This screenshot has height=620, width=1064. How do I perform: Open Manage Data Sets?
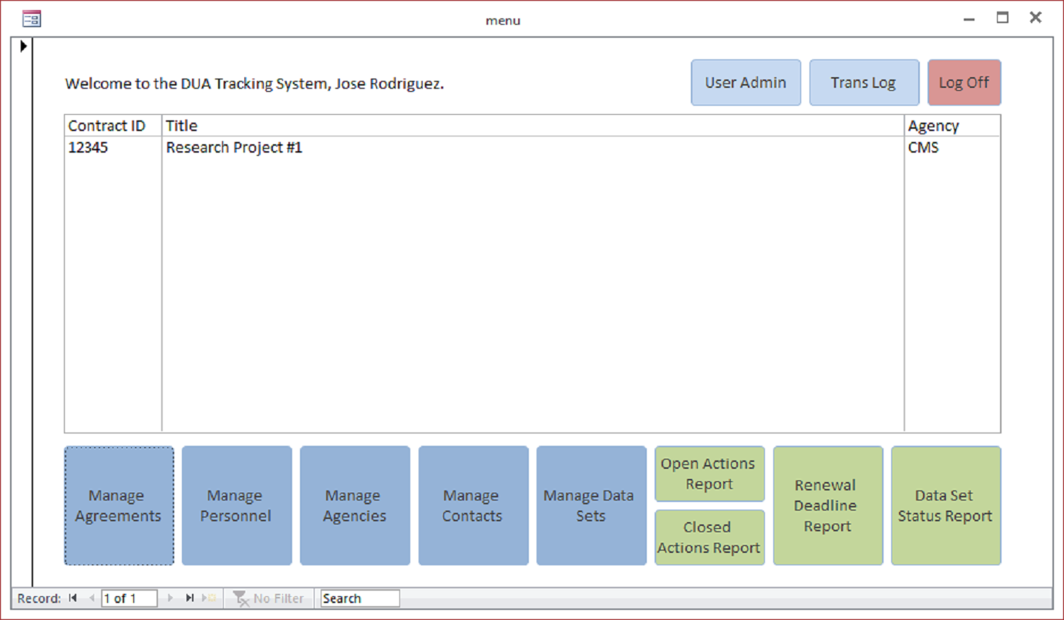point(591,506)
